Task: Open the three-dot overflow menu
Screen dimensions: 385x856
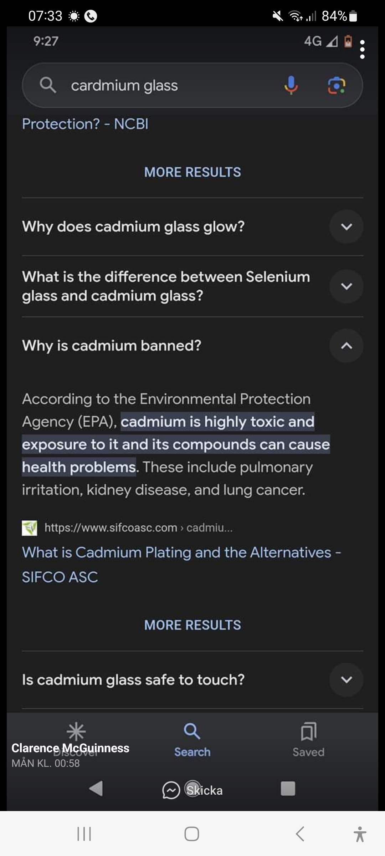Action: (x=362, y=49)
